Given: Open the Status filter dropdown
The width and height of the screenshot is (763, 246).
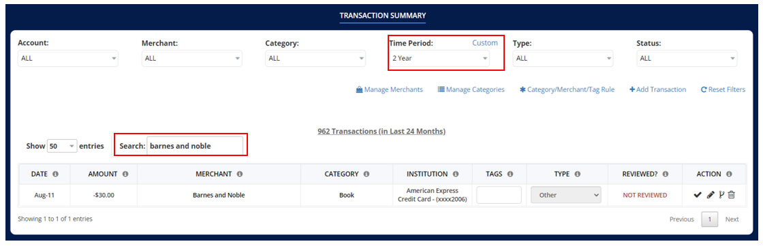Looking at the screenshot, I should tap(687, 59).
